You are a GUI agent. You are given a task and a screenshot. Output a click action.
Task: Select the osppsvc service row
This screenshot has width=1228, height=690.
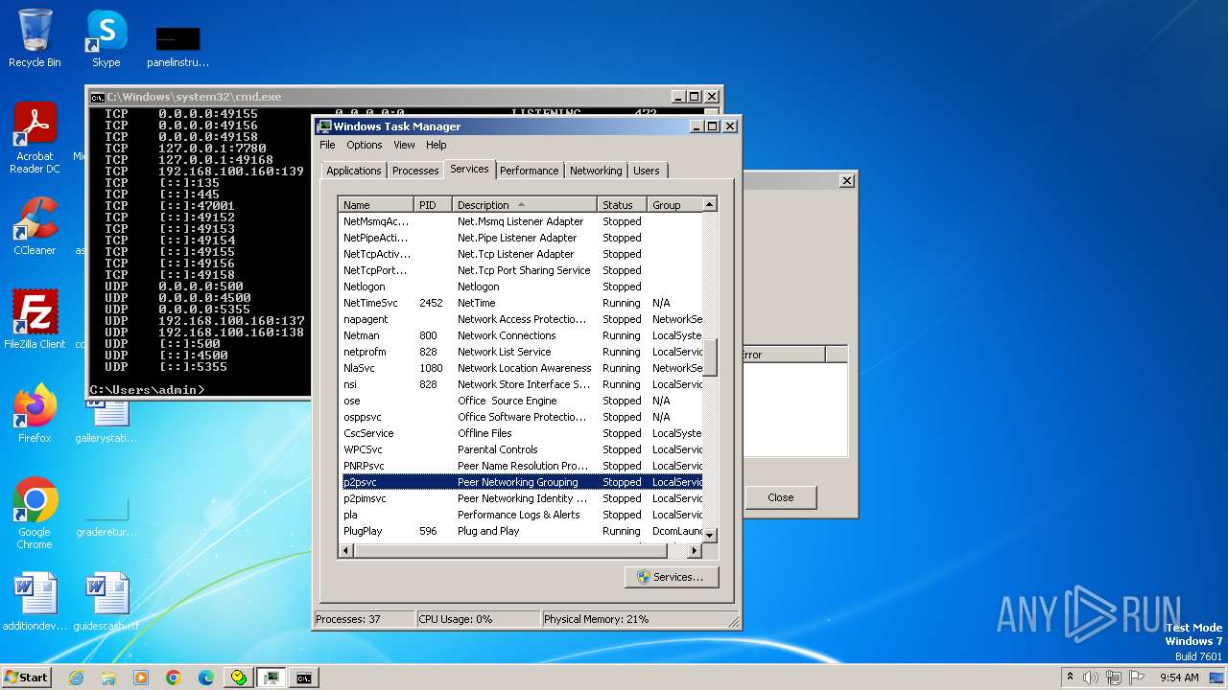click(522, 417)
